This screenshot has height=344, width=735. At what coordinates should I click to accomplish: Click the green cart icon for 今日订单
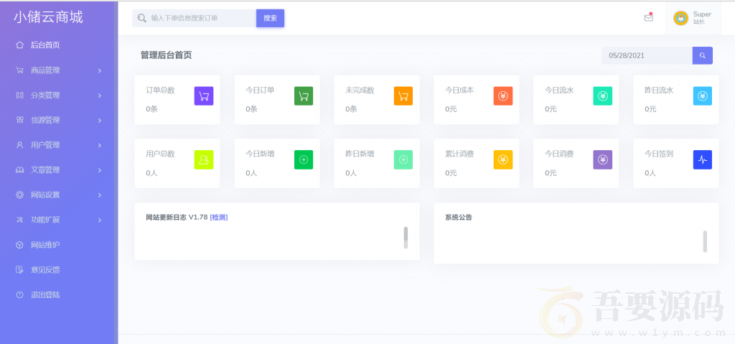(304, 96)
